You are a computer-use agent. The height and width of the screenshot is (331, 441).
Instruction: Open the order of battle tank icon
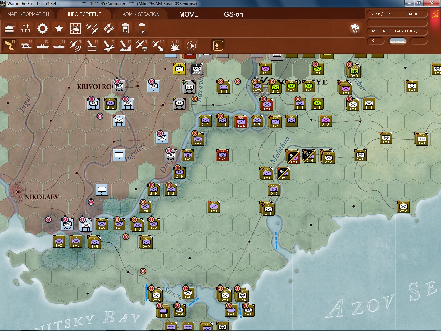[9, 29]
